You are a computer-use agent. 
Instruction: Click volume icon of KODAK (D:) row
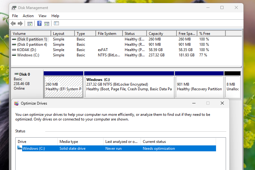[14, 50]
